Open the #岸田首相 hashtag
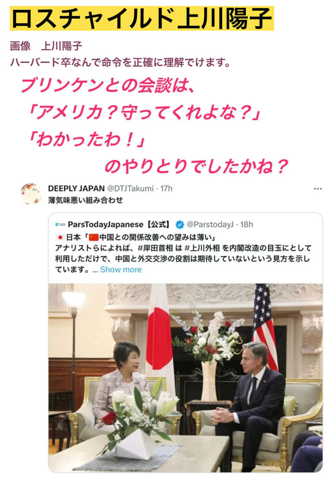Image resolution: width=327 pixels, height=478 pixels. point(156,248)
